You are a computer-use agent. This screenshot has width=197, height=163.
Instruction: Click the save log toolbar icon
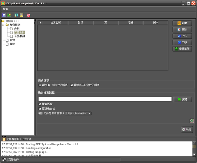[x=16, y=15]
